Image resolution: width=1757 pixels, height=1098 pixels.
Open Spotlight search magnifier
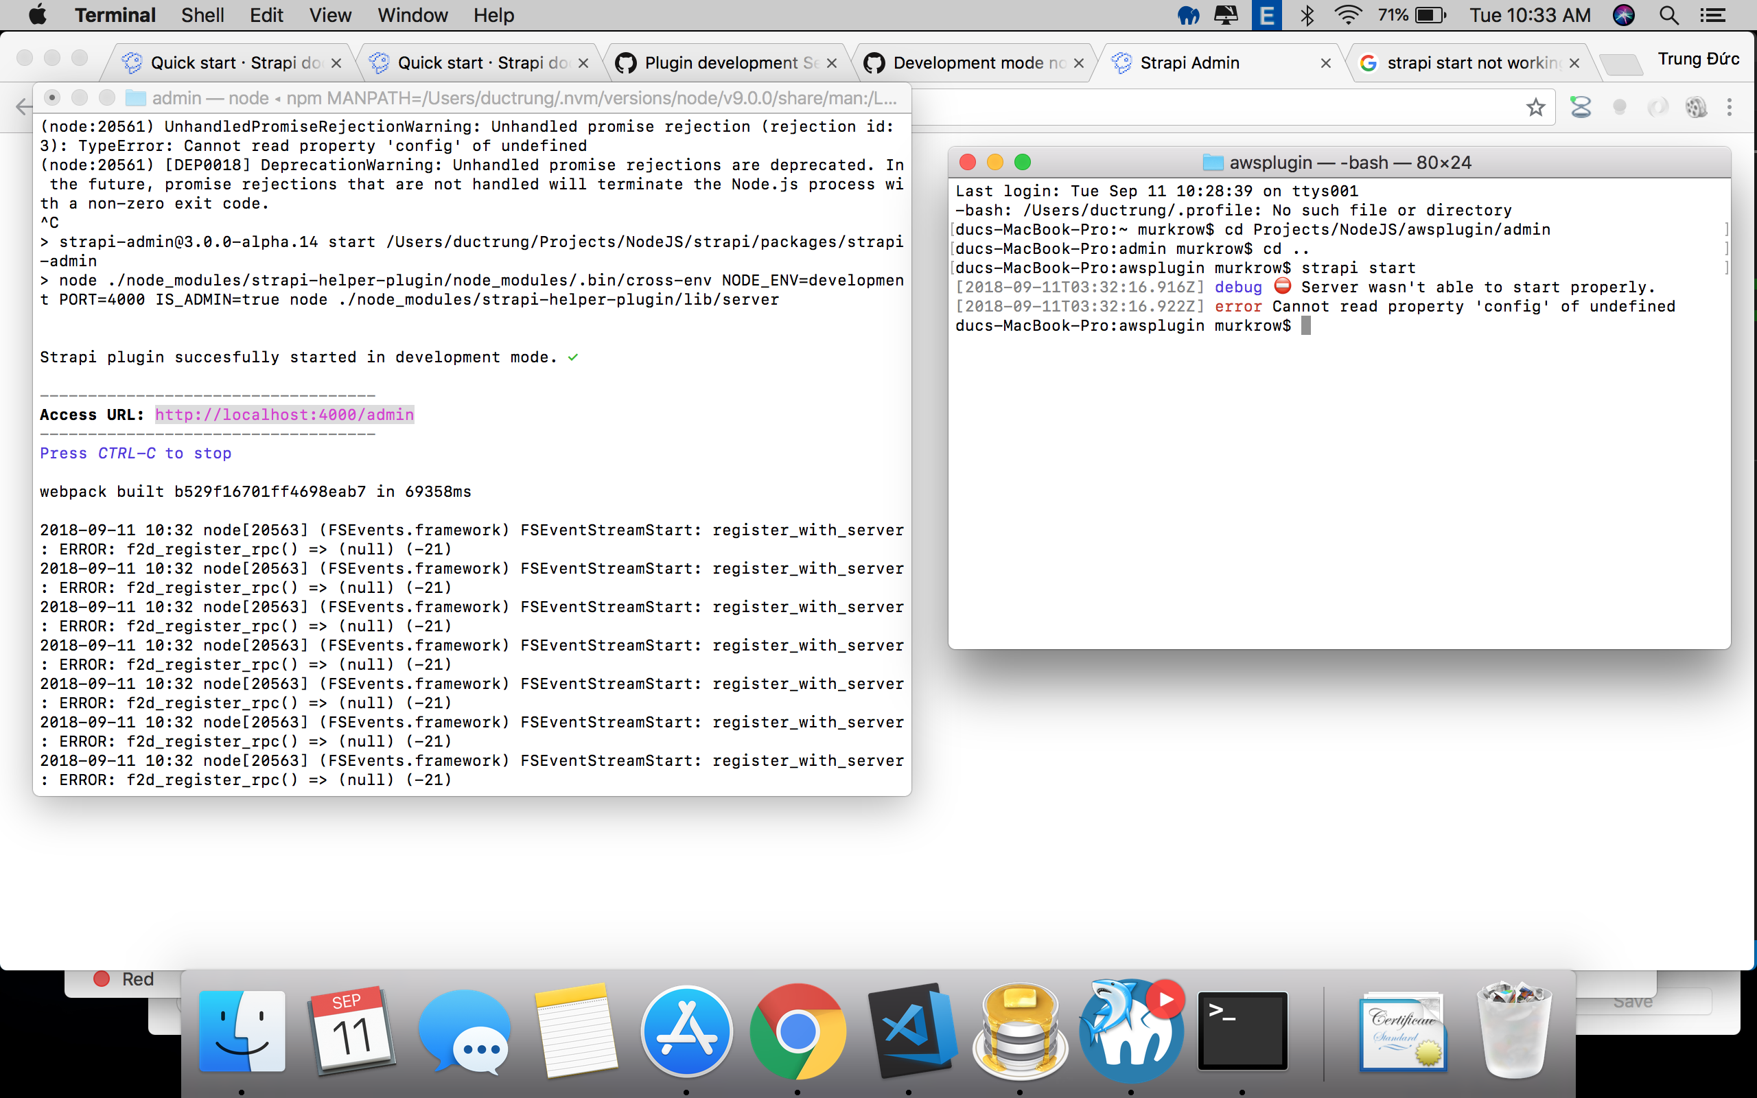point(1669,14)
